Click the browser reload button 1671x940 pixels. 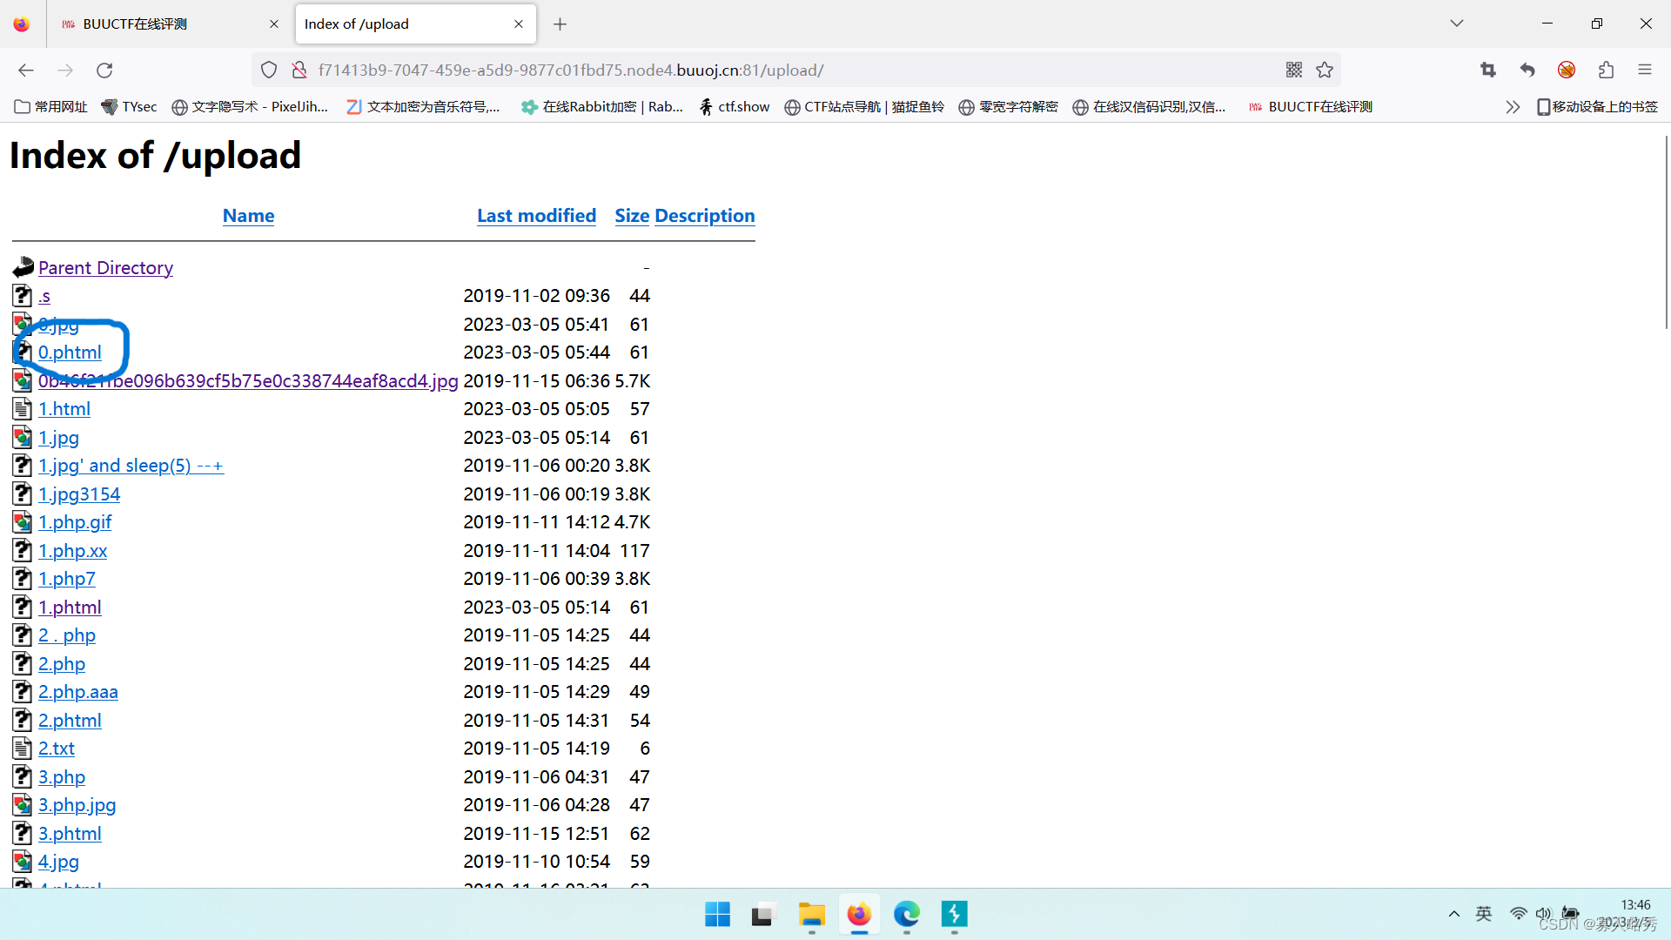[104, 70]
